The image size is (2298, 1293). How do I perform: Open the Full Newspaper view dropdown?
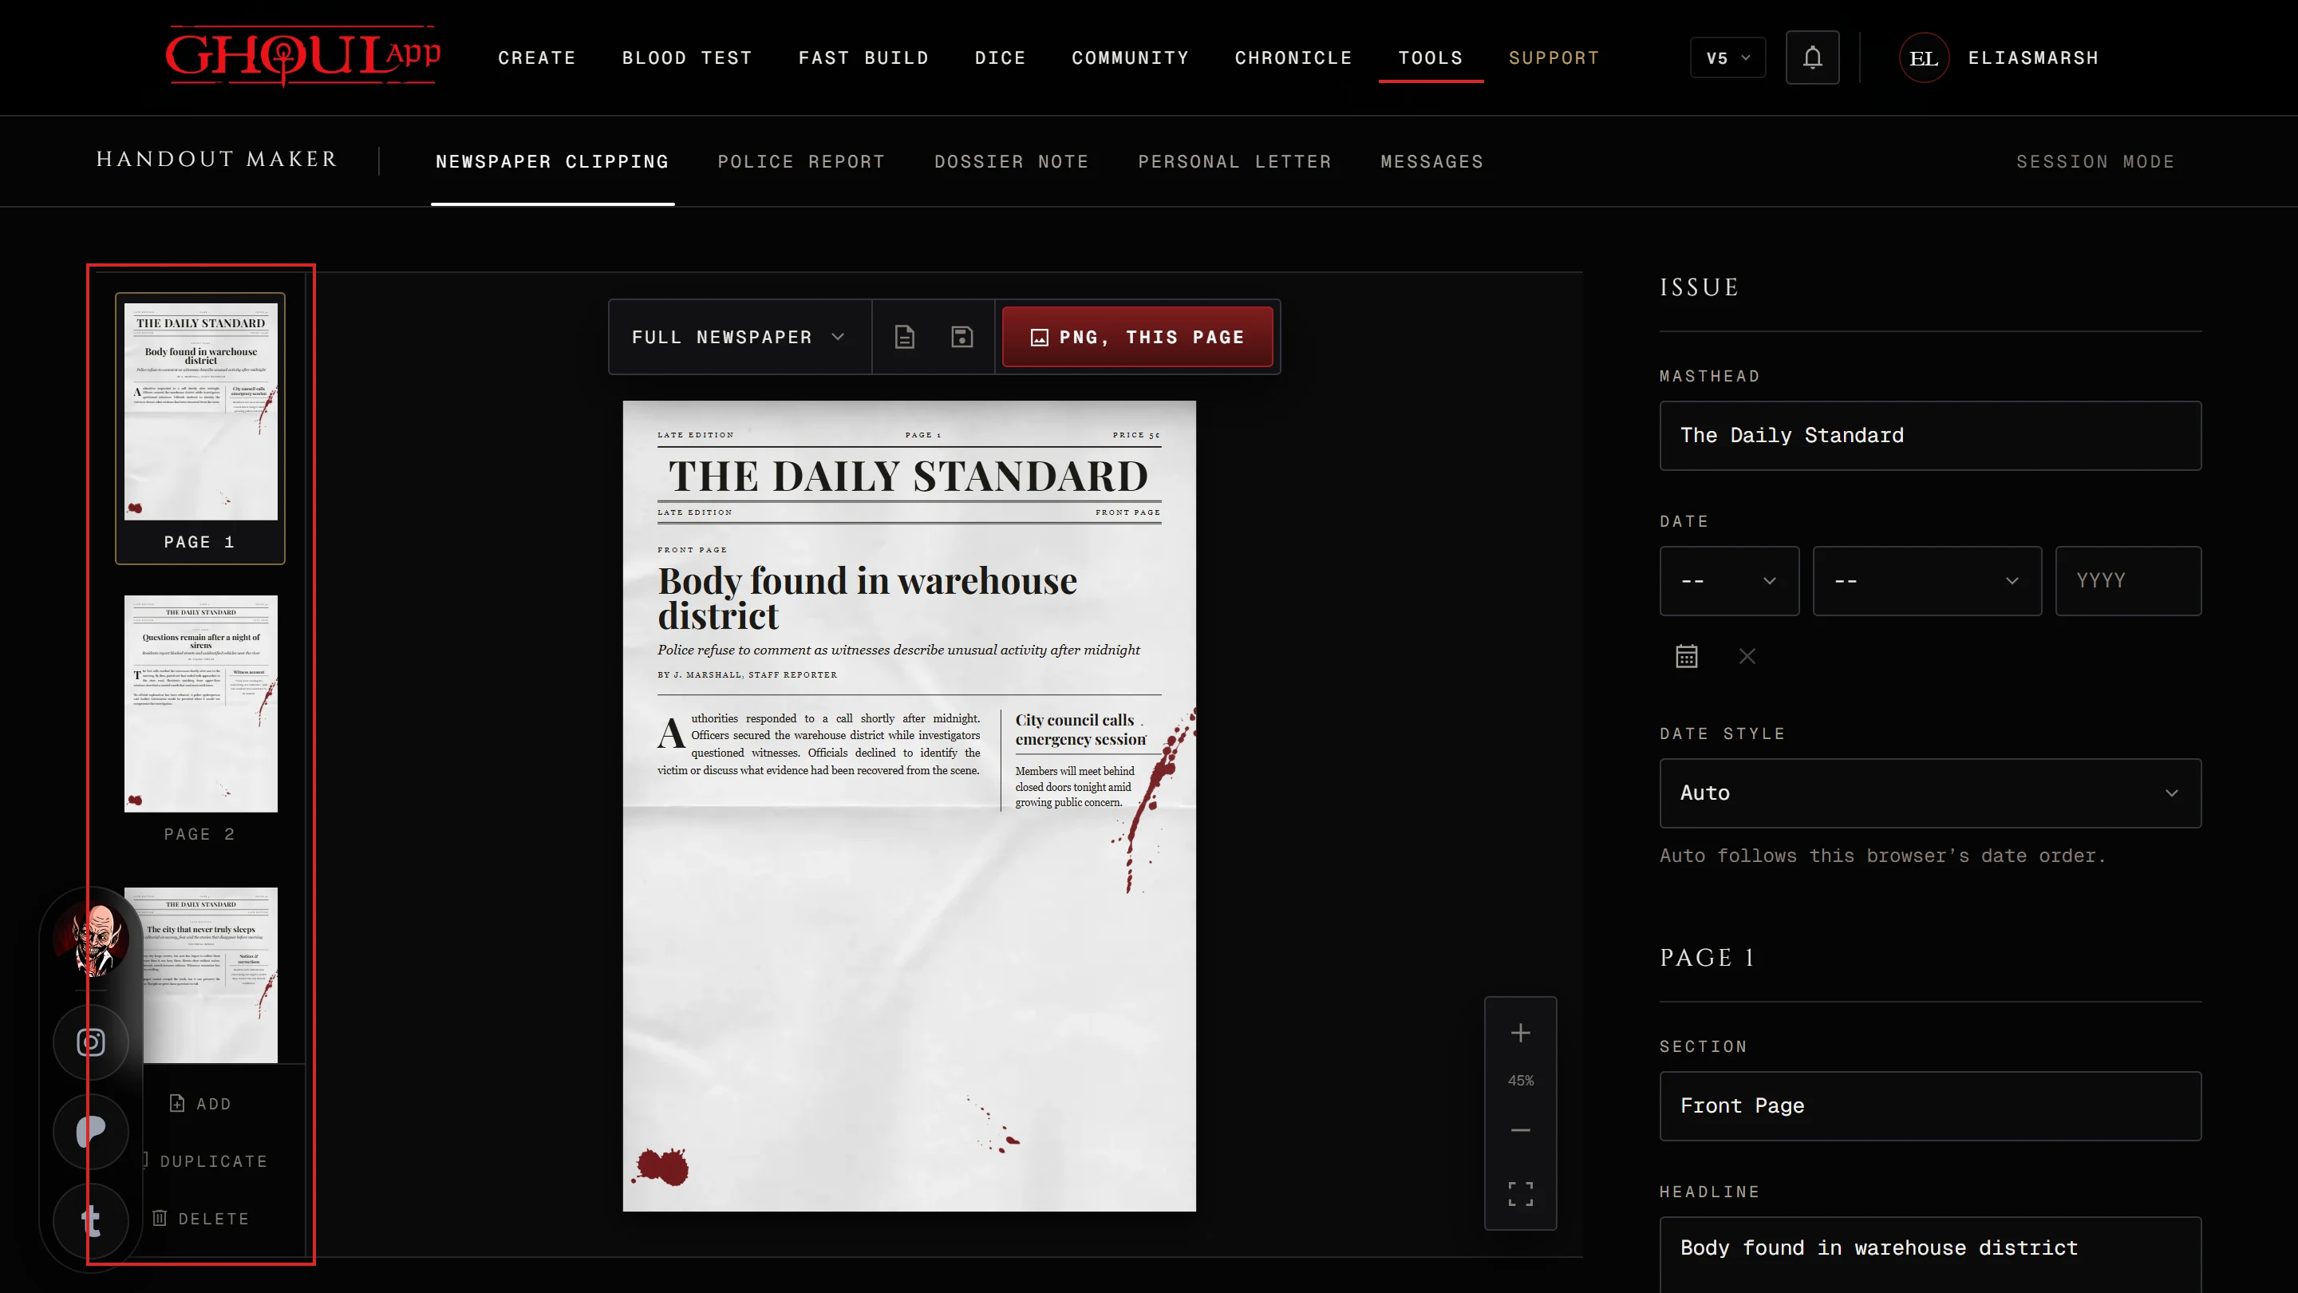pyautogui.click(x=740, y=336)
